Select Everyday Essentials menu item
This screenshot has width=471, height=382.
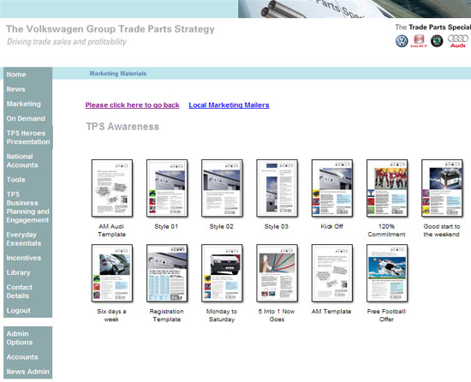tap(24, 239)
